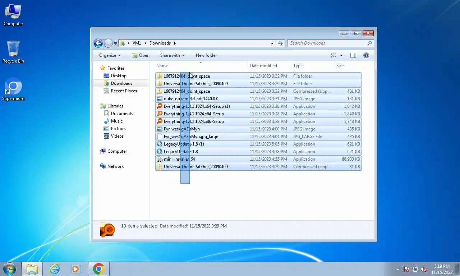This screenshot has height=276, width=460.
Task: Select mini_installer_64 application icon
Action: click(160, 159)
